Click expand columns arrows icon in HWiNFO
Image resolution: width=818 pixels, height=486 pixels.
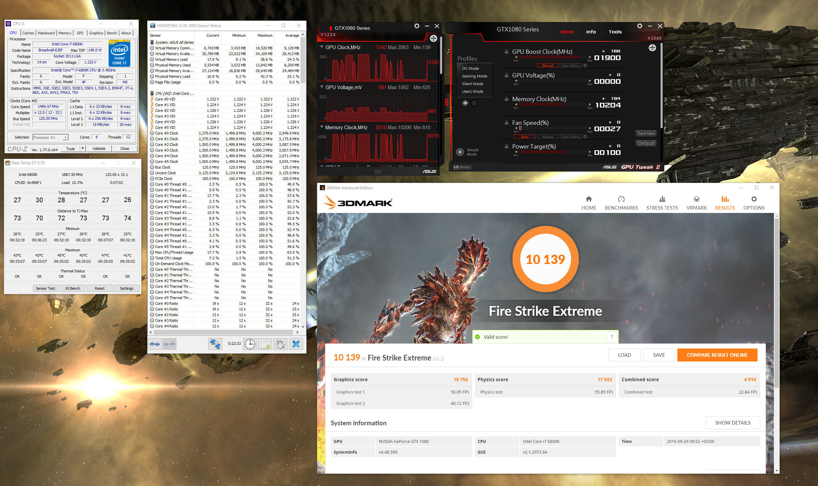tap(155, 344)
